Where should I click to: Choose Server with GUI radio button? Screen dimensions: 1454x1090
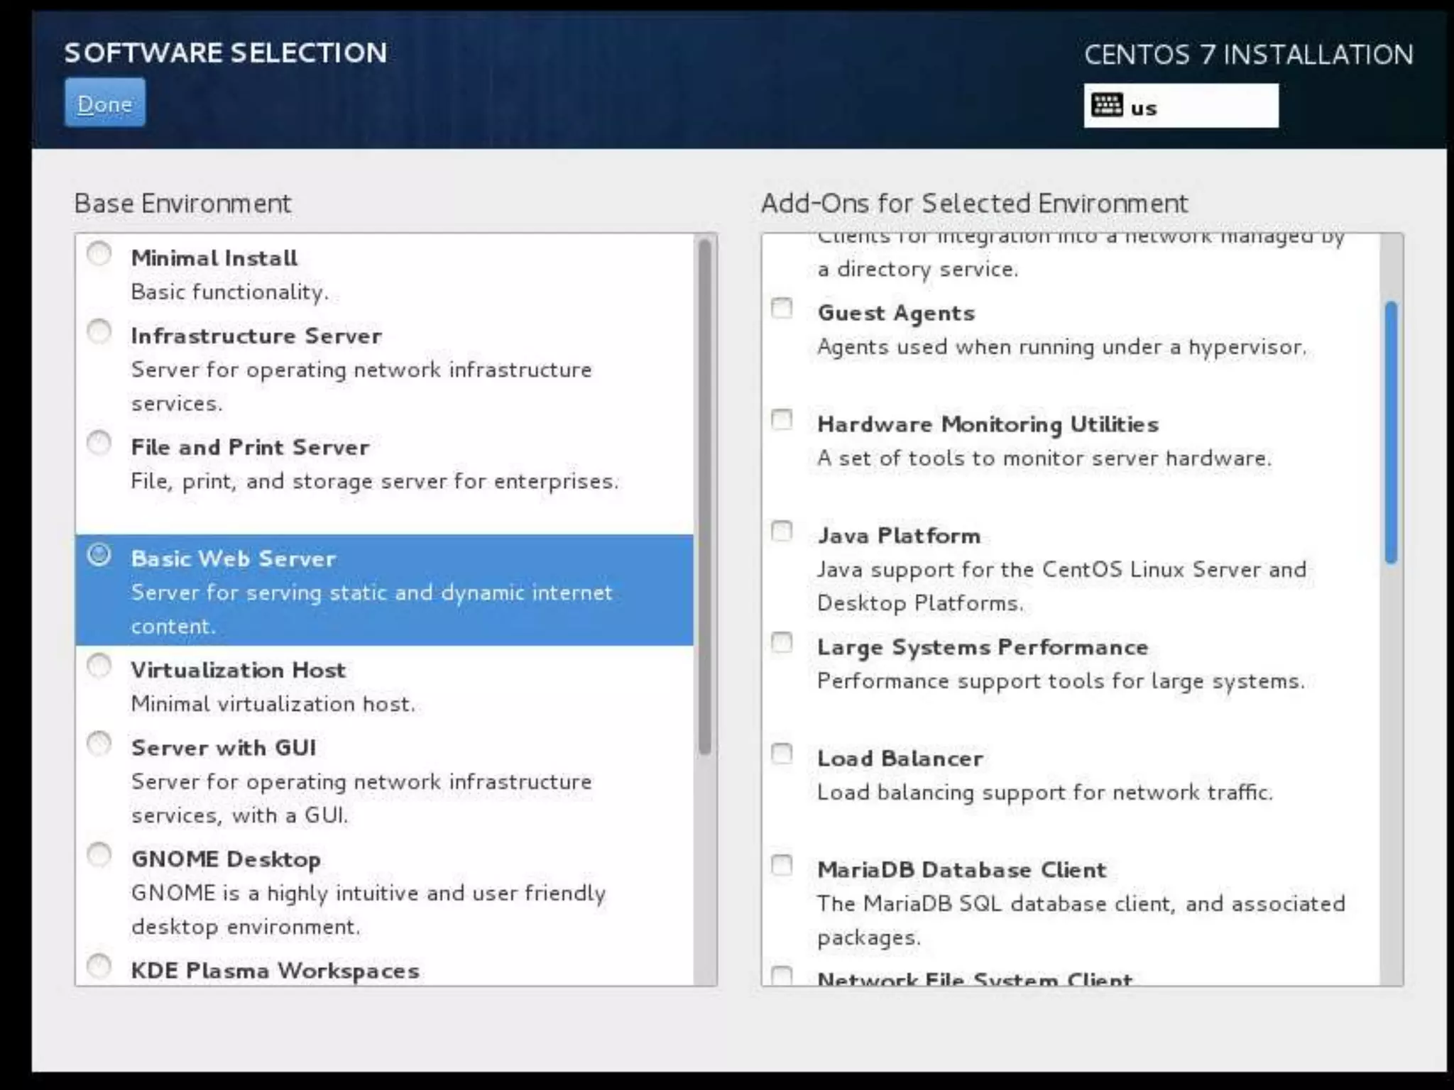[99, 744]
